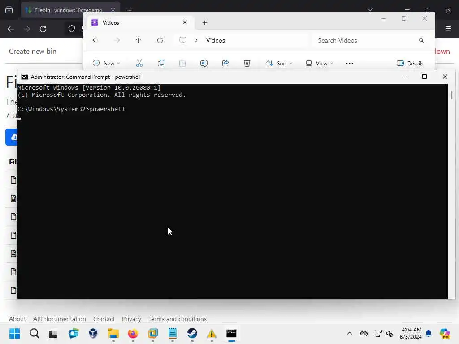Viewport: 459px width, 344px height.
Task: Toggle the Details pane in Explorer
Action: point(410,63)
